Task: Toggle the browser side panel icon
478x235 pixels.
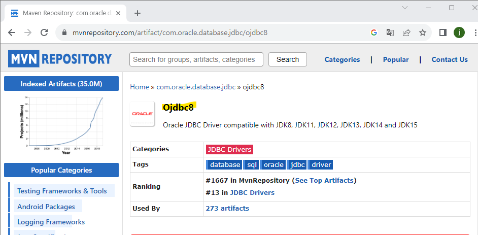Action: [442, 32]
